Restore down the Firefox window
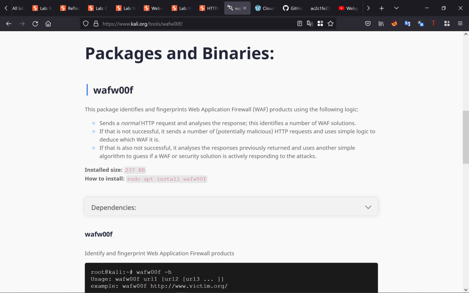Image resolution: width=469 pixels, height=293 pixels. coord(444,8)
